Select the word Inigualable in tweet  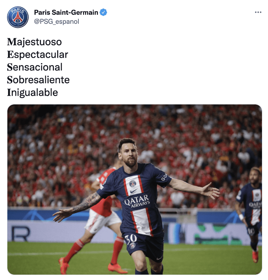[x=32, y=93]
